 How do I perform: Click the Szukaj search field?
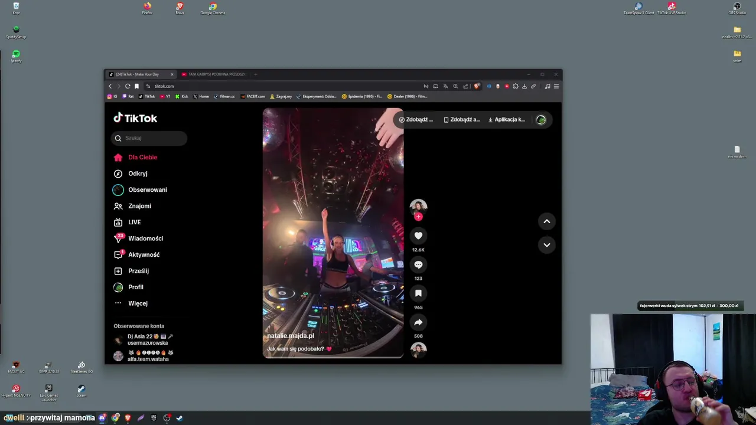point(149,138)
